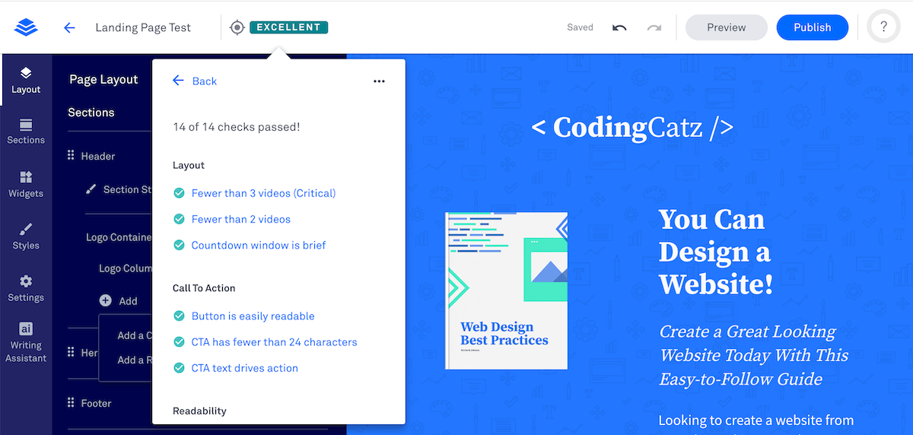Click the Leadpages logo icon
This screenshot has height=435, width=913.
pyautogui.click(x=26, y=27)
